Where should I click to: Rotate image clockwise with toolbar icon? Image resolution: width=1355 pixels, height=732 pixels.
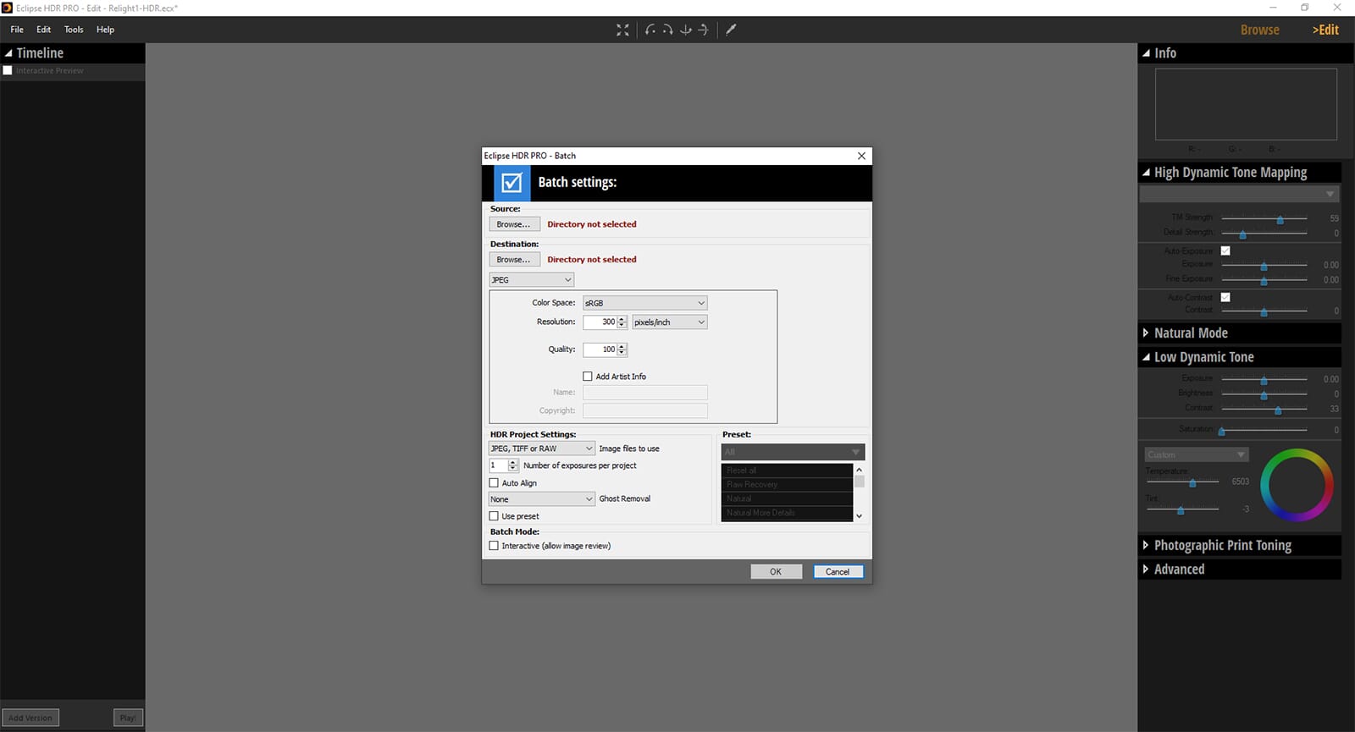pyautogui.click(x=668, y=30)
